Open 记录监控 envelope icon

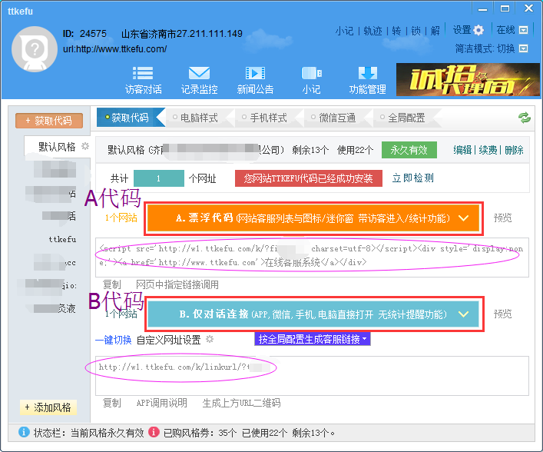click(x=199, y=73)
